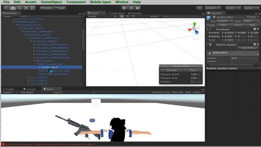This screenshot has width=261, height=147.
Task: Open the Layout dropdown
Action: click(x=251, y=8)
